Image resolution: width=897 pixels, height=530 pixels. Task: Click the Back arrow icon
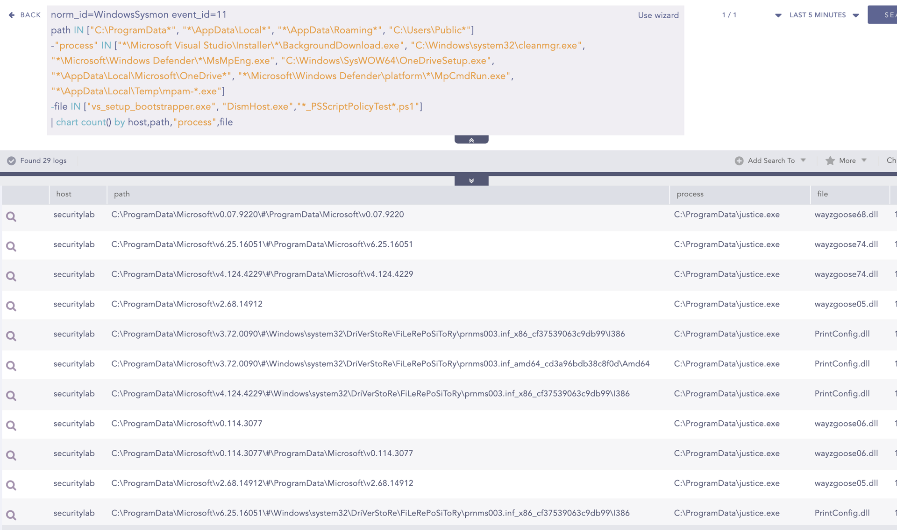click(x=12, y=15)
